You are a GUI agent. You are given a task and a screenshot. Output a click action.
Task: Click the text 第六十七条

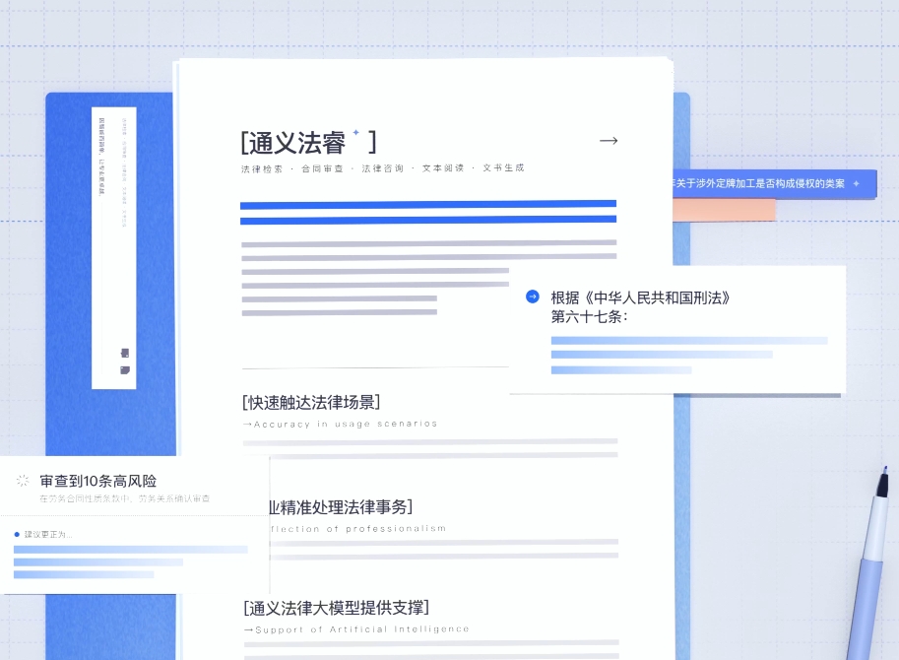point(590,316)
